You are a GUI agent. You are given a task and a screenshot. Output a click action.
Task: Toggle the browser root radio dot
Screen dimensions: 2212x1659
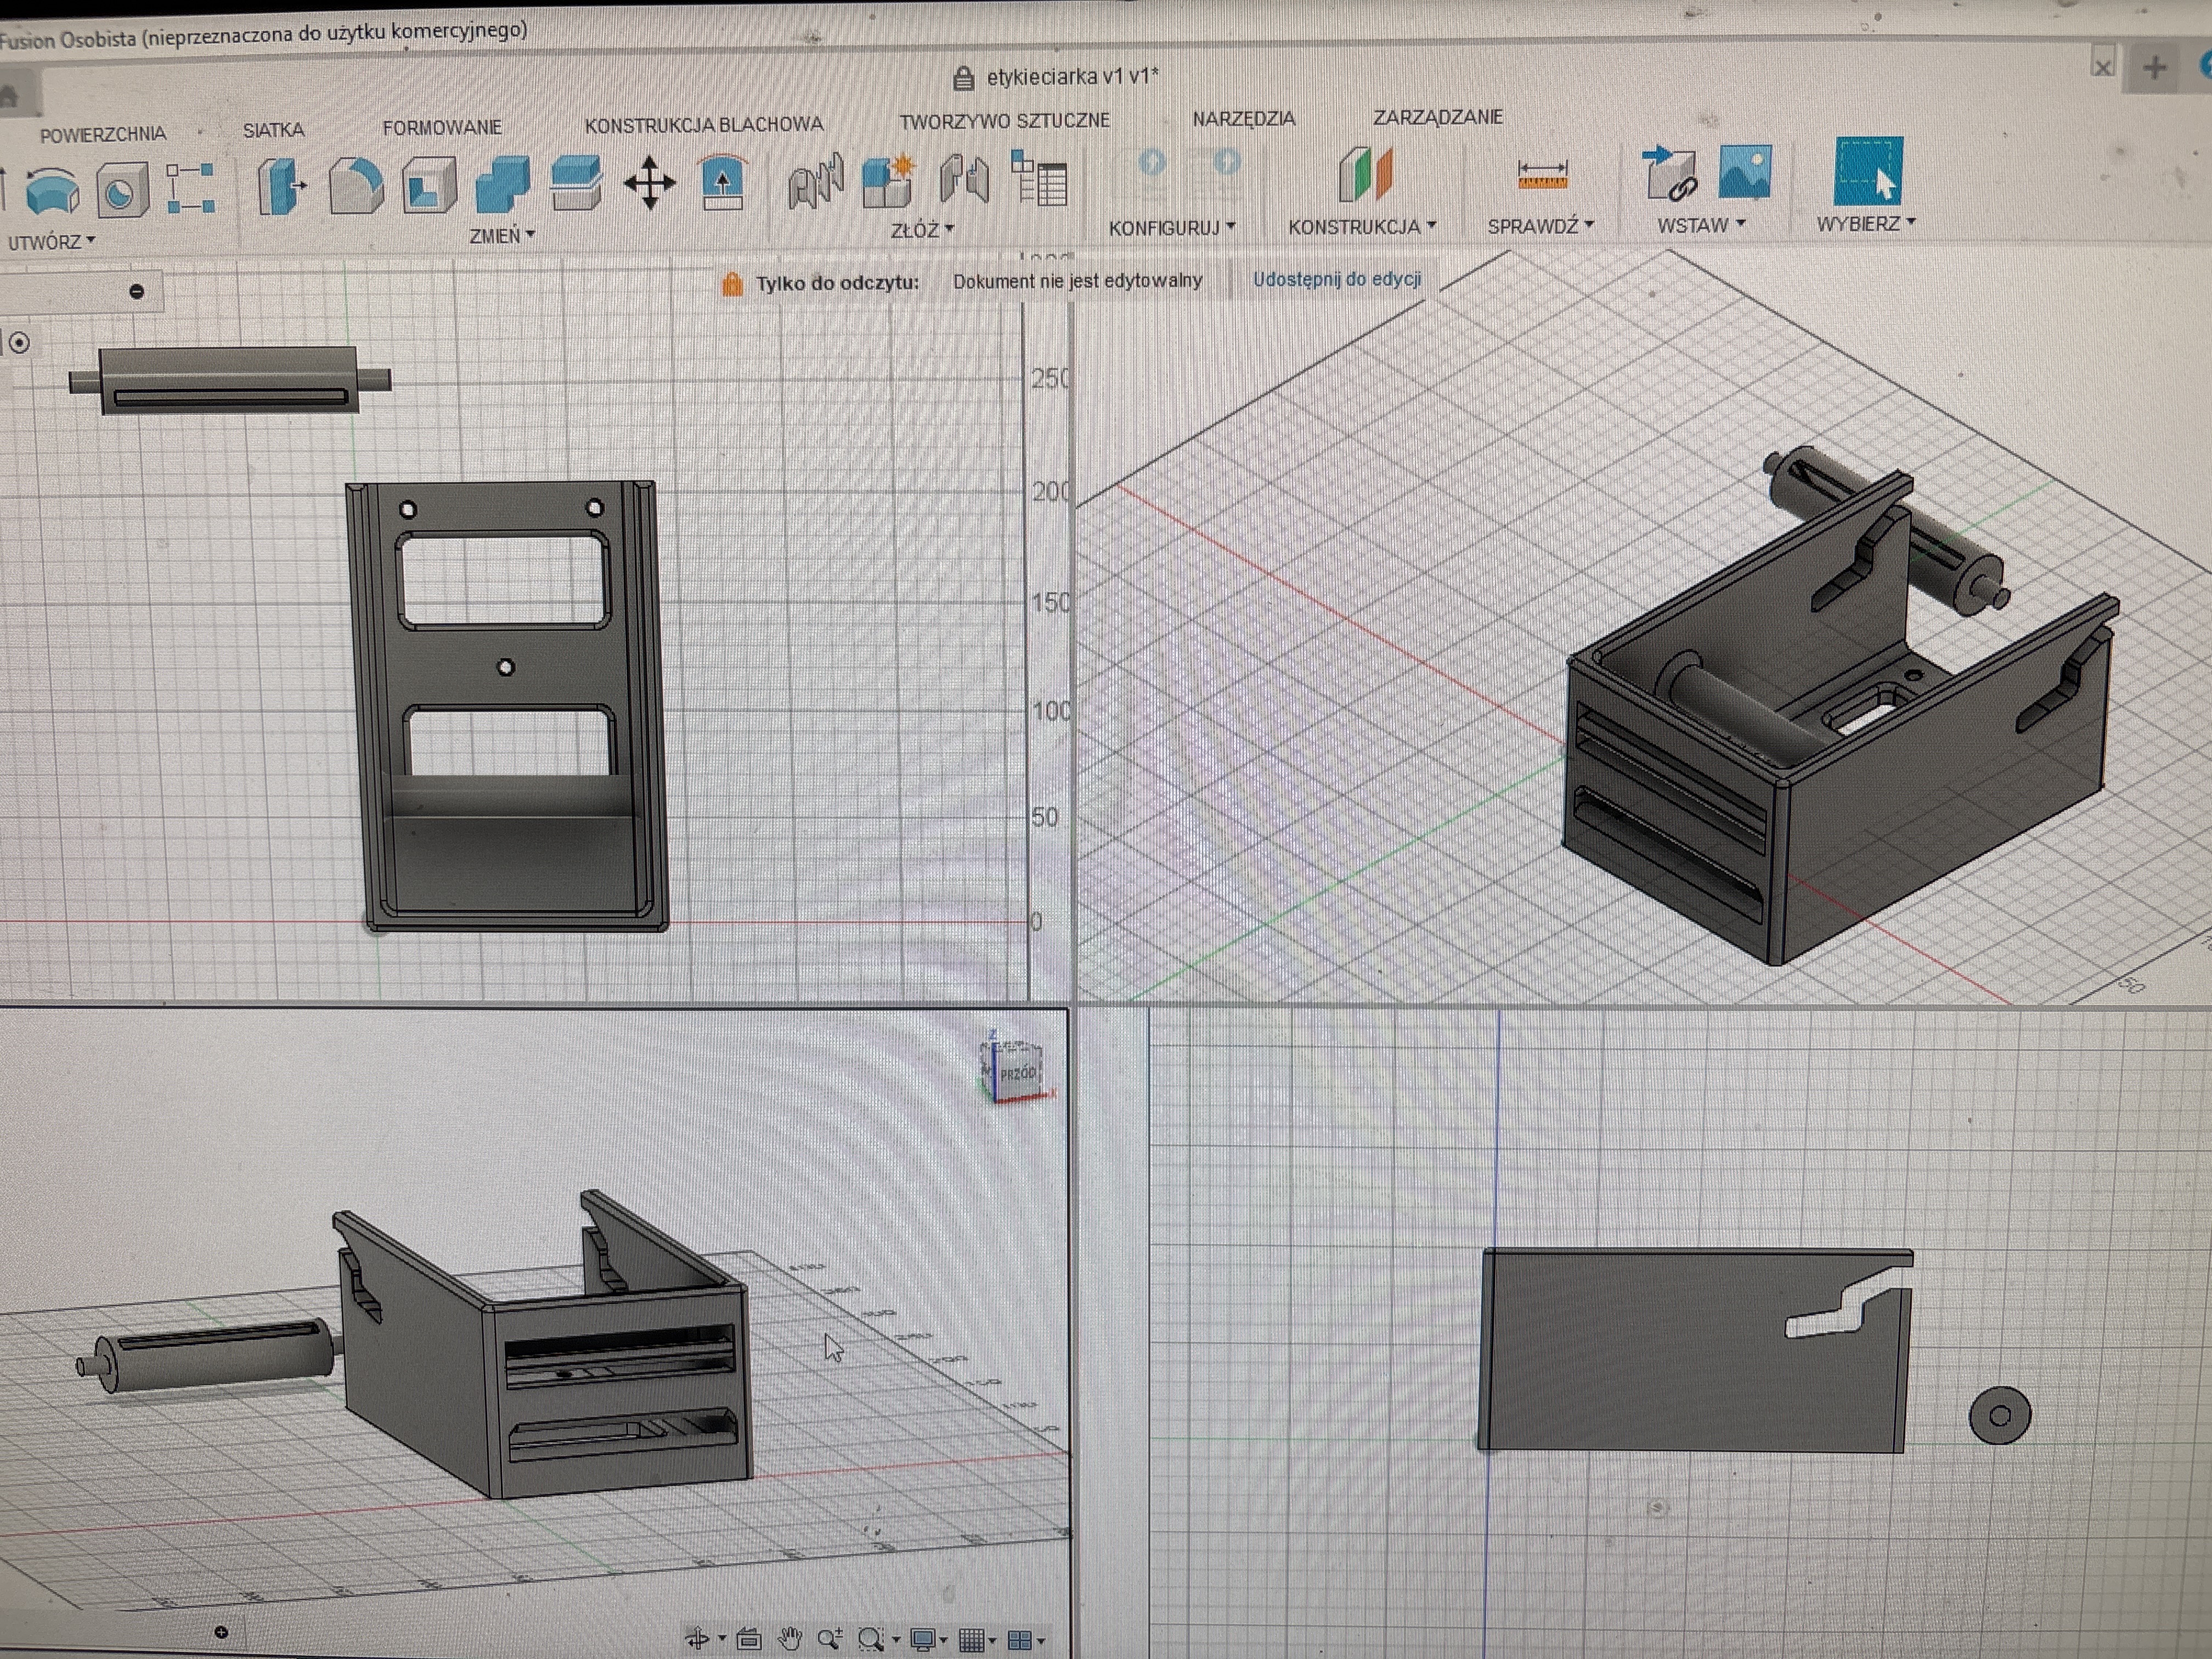pos(19,343)
